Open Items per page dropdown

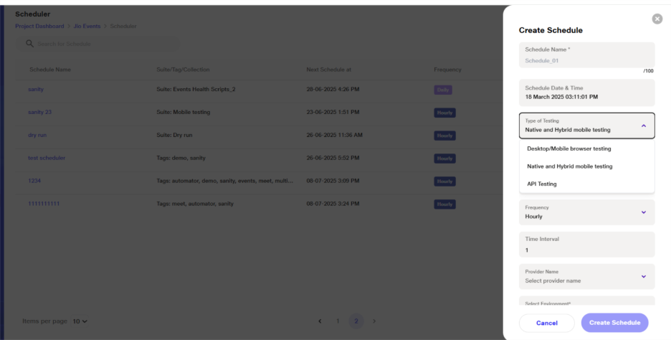(79, 321)
